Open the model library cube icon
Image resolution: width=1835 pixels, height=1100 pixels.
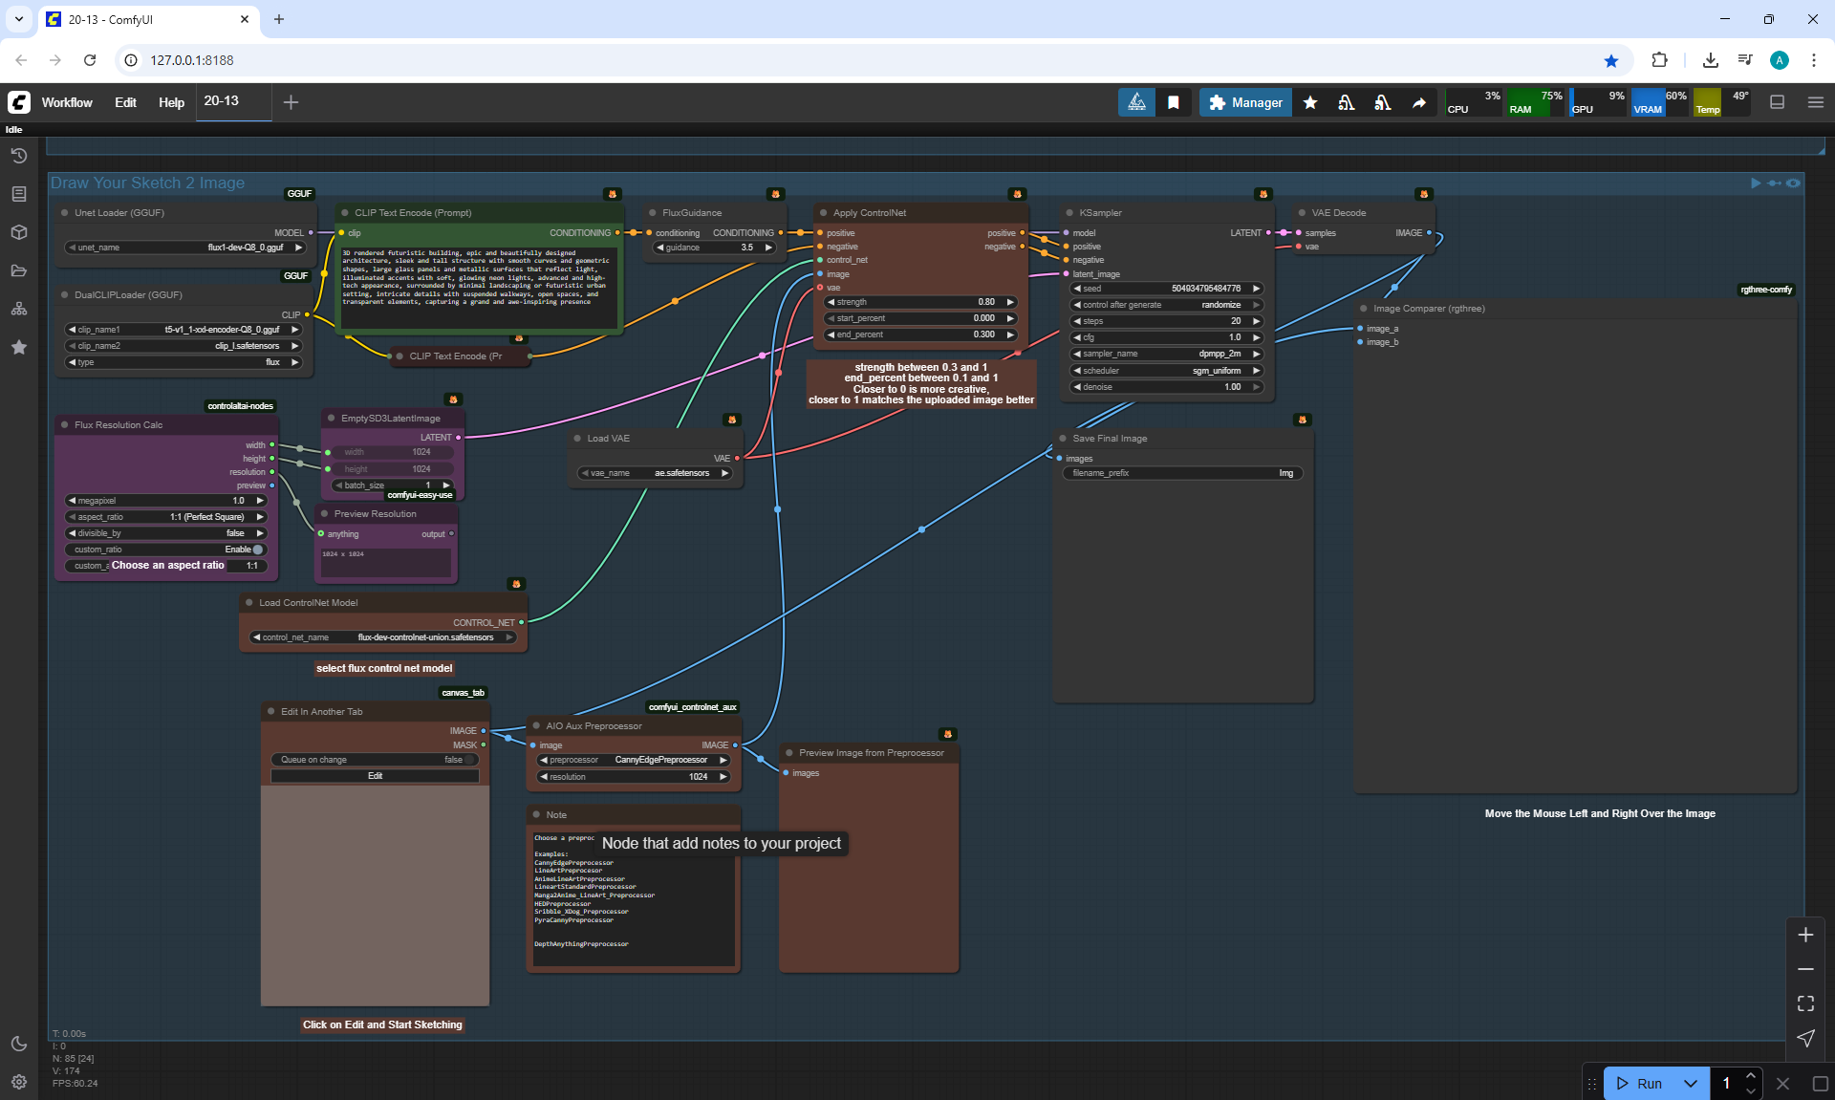(18, 232)
